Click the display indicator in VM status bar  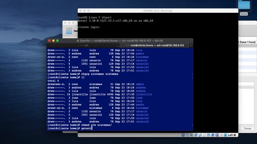pos(208,135)
